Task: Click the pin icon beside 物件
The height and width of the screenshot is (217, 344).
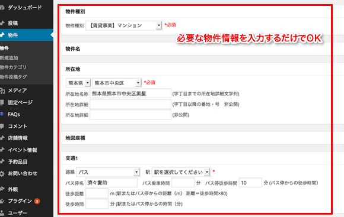Action: pyautogui.click(x=2, y=35)
